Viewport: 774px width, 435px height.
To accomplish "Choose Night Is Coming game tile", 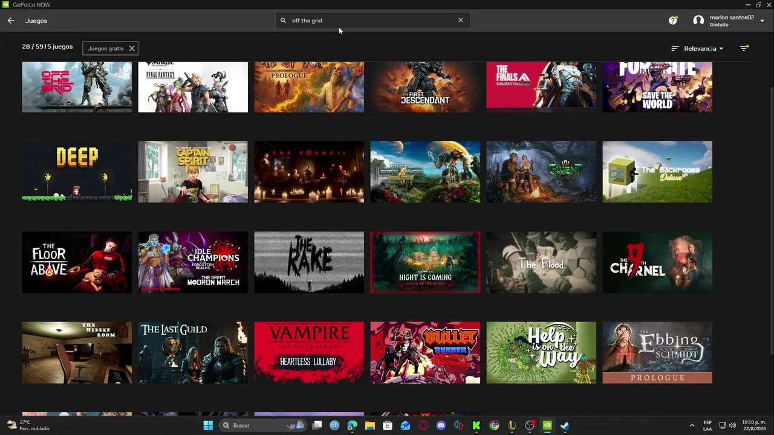I will 425,262.
